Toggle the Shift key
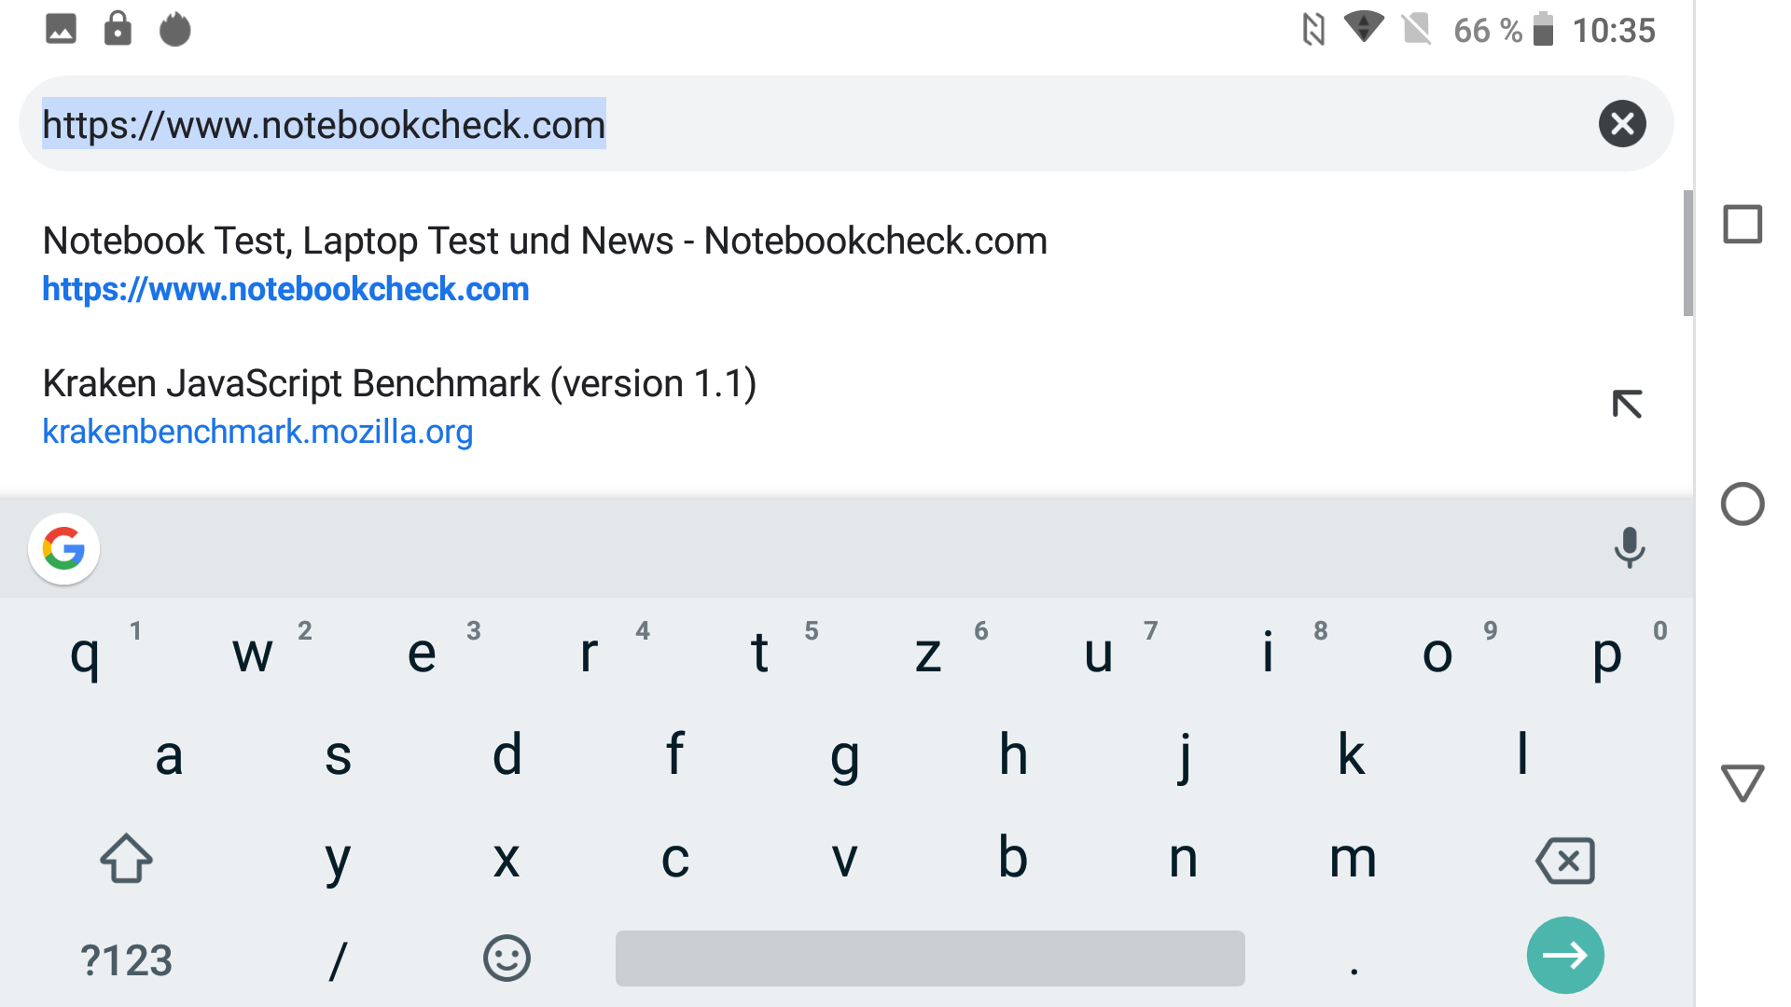This screenshot has width=1791, height=1007. point(126,859)
